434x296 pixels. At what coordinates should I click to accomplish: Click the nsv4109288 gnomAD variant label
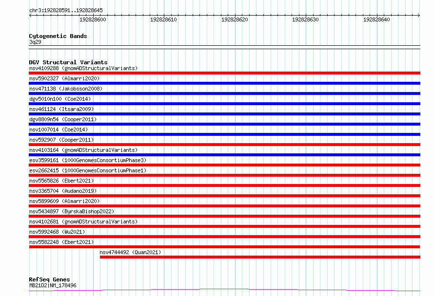pos(83,68)
